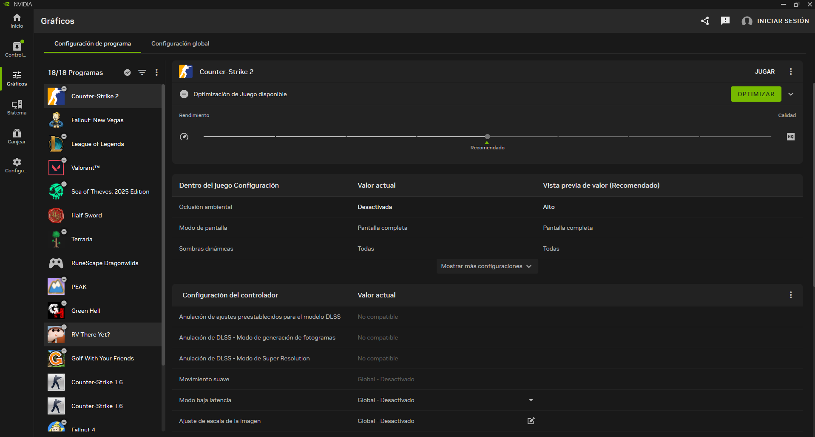Expand Mostrar más configuraciones

(x=487, y=266)
